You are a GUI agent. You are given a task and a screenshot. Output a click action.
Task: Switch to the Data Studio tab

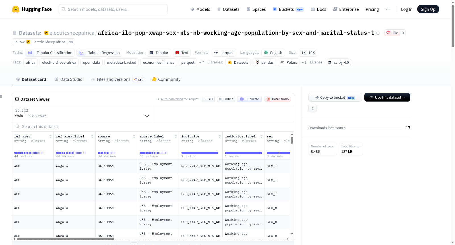click(x=68, y=79)
